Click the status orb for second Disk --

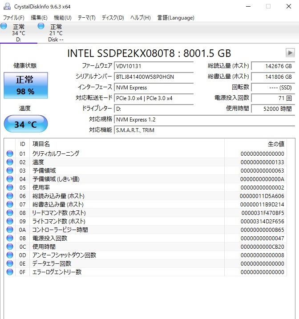41,26
